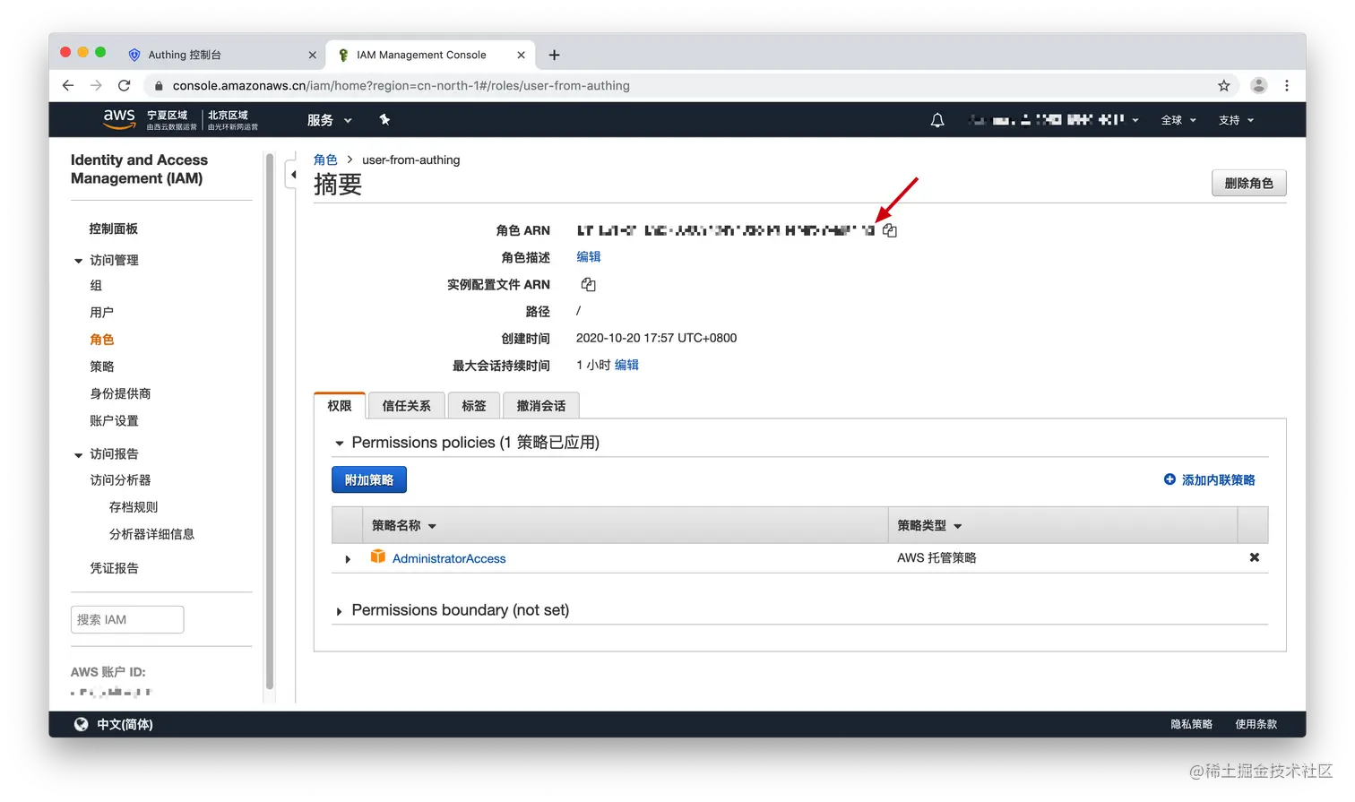Viewport: 1355px width, 802px height.
Task: Open 凭证报告 in the sidebar
Action: point(114,567)
